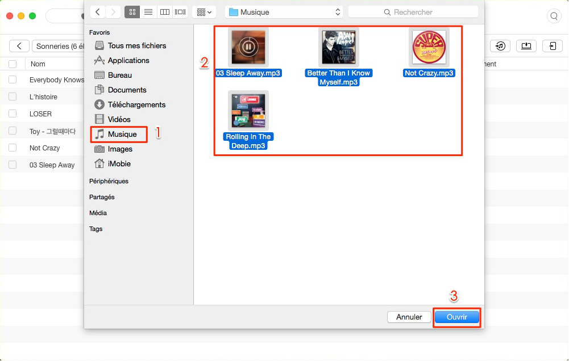569x361 pixels.
Task: Click the send to iTunes music icon
Action: point(500,46)
